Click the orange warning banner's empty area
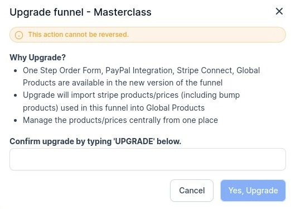291x209 pixels. click(x=206, y=35)
